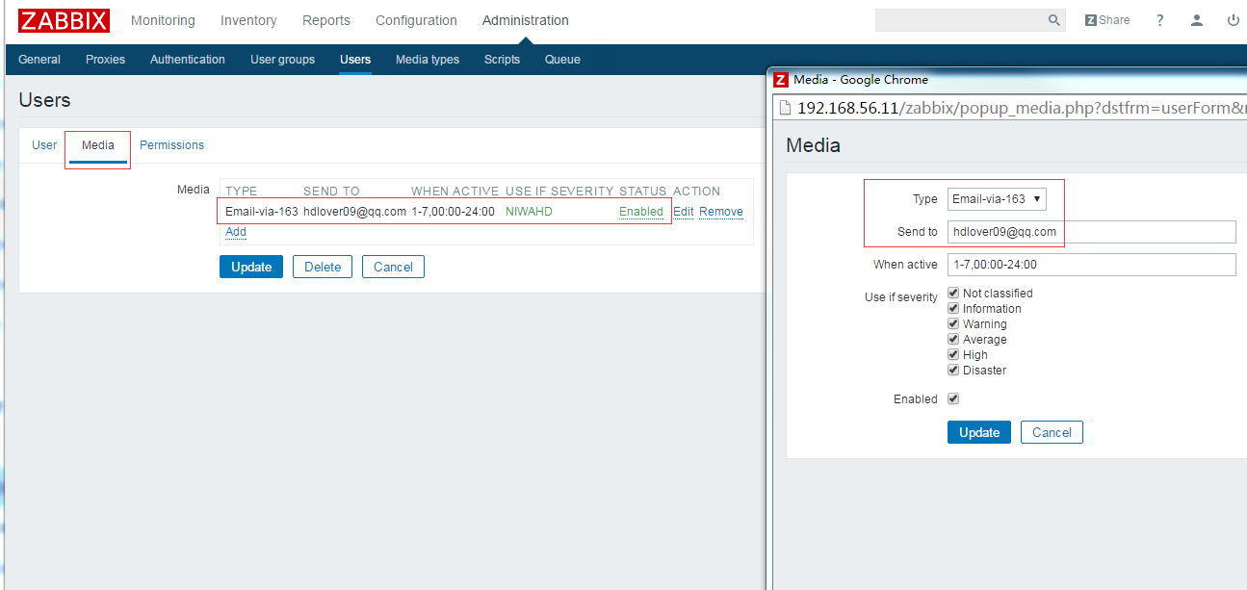Click Cancel on the Users page
The width and height of the screenshot is (1247, 590).
pos(393,267)
